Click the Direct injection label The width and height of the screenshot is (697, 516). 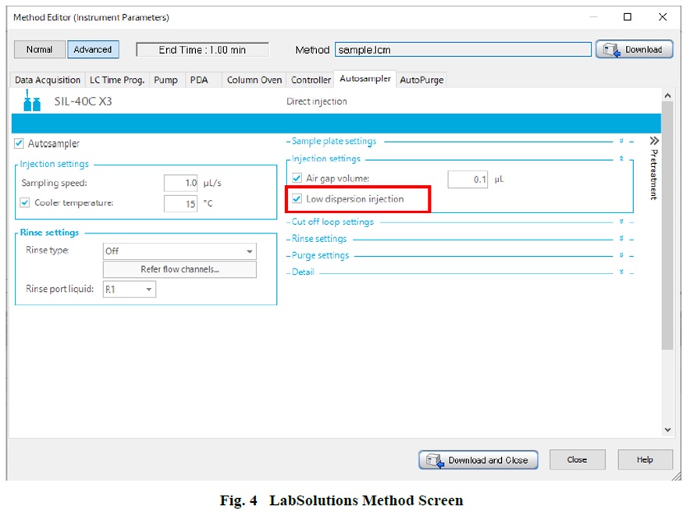pyautogui.click(x=316, y=101)
